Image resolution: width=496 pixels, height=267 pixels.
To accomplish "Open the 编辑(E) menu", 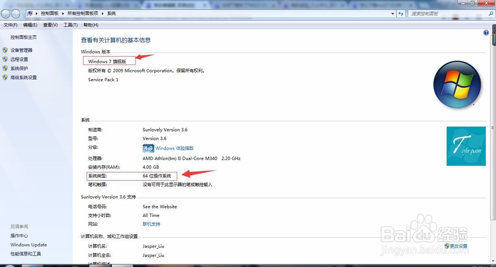I will point(30,25).
